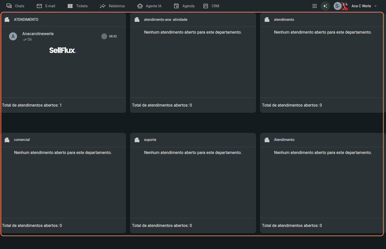Click the "Ana C Werle" user name
Image resolution: width=386 pixels, height=249 pixels.
(361, 6)
